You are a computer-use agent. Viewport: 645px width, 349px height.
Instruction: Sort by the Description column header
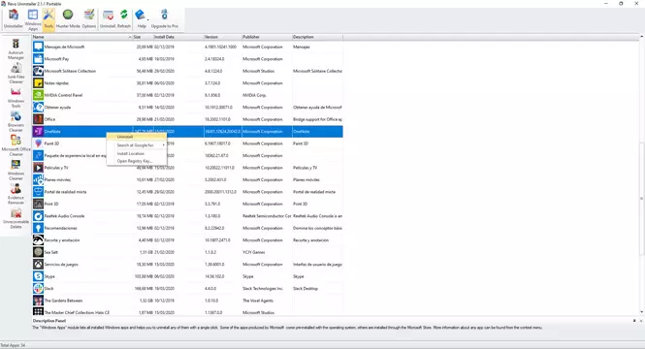click(317, 37)
